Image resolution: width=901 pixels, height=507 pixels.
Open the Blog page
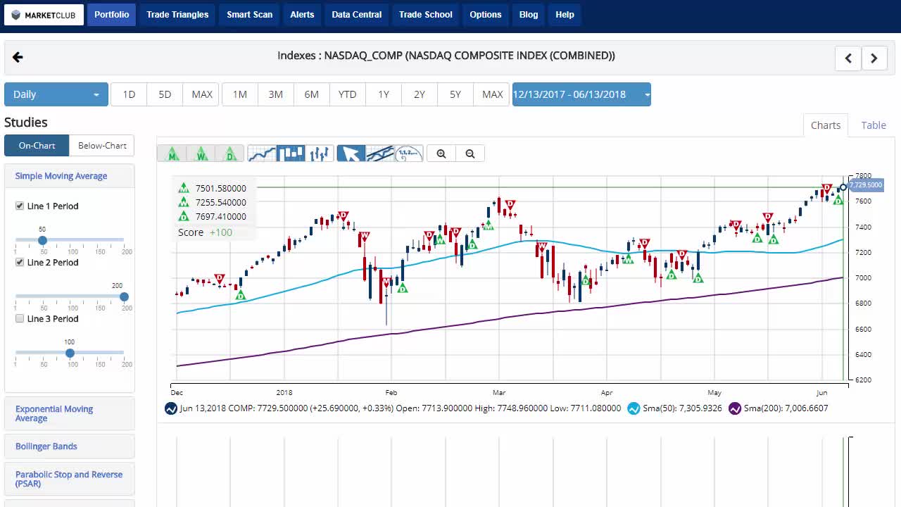529,15
